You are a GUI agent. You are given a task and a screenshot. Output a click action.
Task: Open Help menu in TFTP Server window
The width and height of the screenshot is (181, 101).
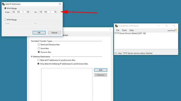click(131, 30)
